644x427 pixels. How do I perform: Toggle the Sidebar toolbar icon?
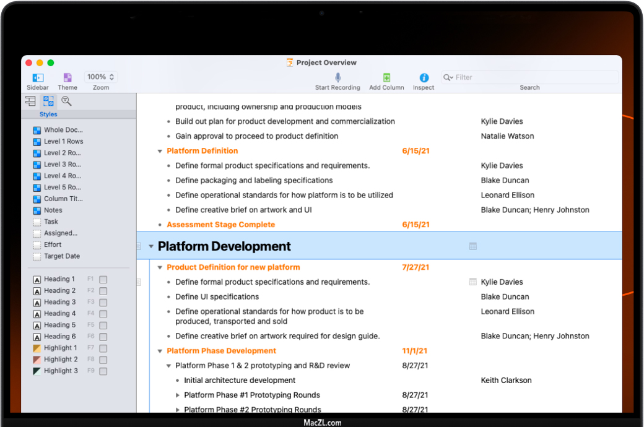coord(37,77)
